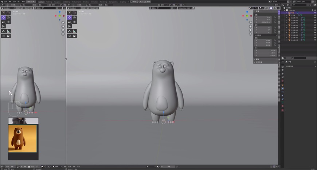
Task: Click the location Z value field
Action: point(263,22)
